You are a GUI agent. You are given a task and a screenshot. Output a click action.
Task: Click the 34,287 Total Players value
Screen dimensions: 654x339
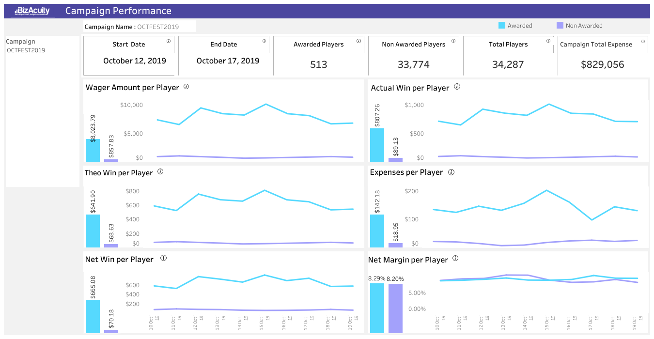pos(508,64)
